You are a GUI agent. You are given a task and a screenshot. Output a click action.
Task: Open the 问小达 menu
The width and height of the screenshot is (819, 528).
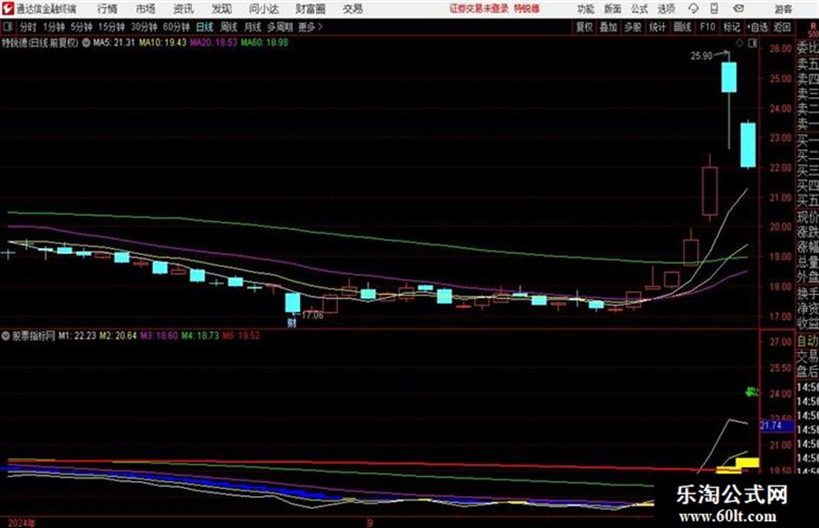[x=263, y=9]
